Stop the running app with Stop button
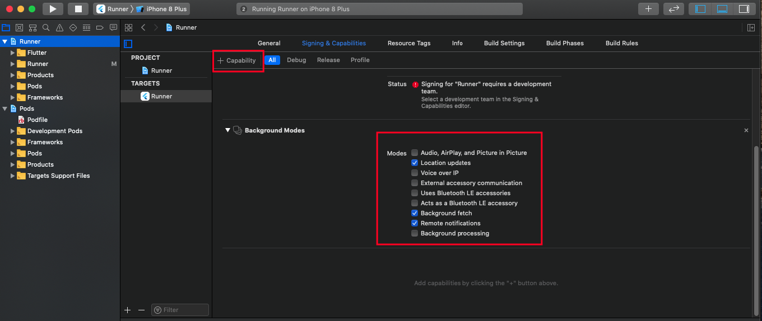The image size is (762, 321). pos(78,9)
